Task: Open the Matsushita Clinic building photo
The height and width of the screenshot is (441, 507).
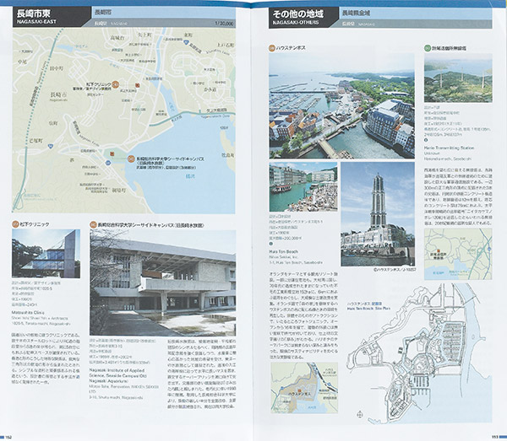Action: coord(46,254)
